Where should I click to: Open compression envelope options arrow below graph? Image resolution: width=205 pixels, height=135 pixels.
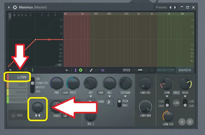click(10, 70)
